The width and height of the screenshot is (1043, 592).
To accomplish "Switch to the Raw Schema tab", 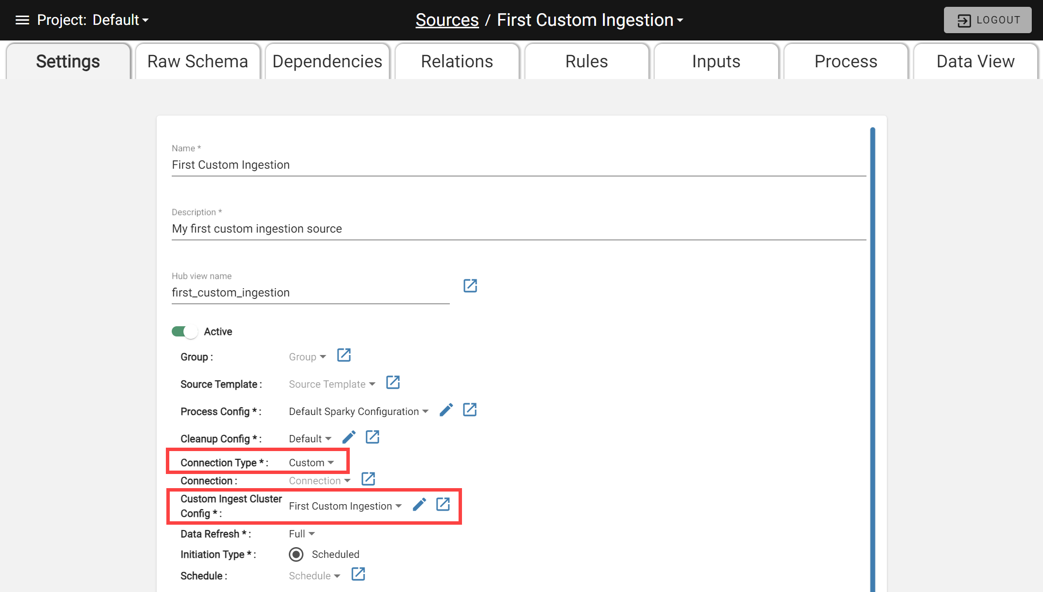I will click(x=198, y=61).
